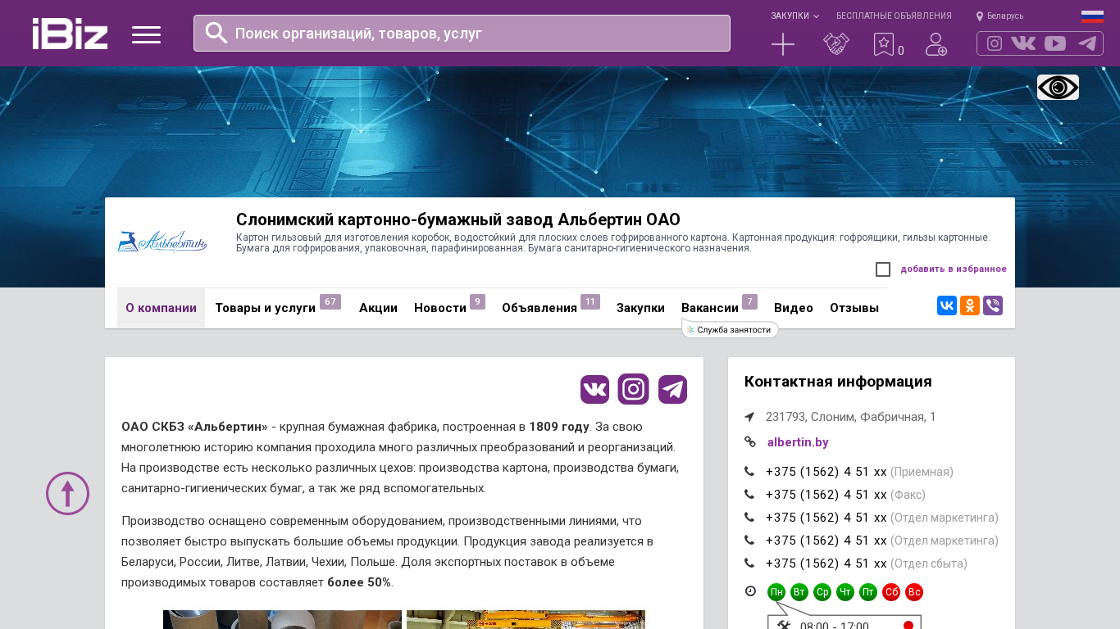Open the company 'Закупки' tab
The image size is (1120, 629).
click(640, 308)
